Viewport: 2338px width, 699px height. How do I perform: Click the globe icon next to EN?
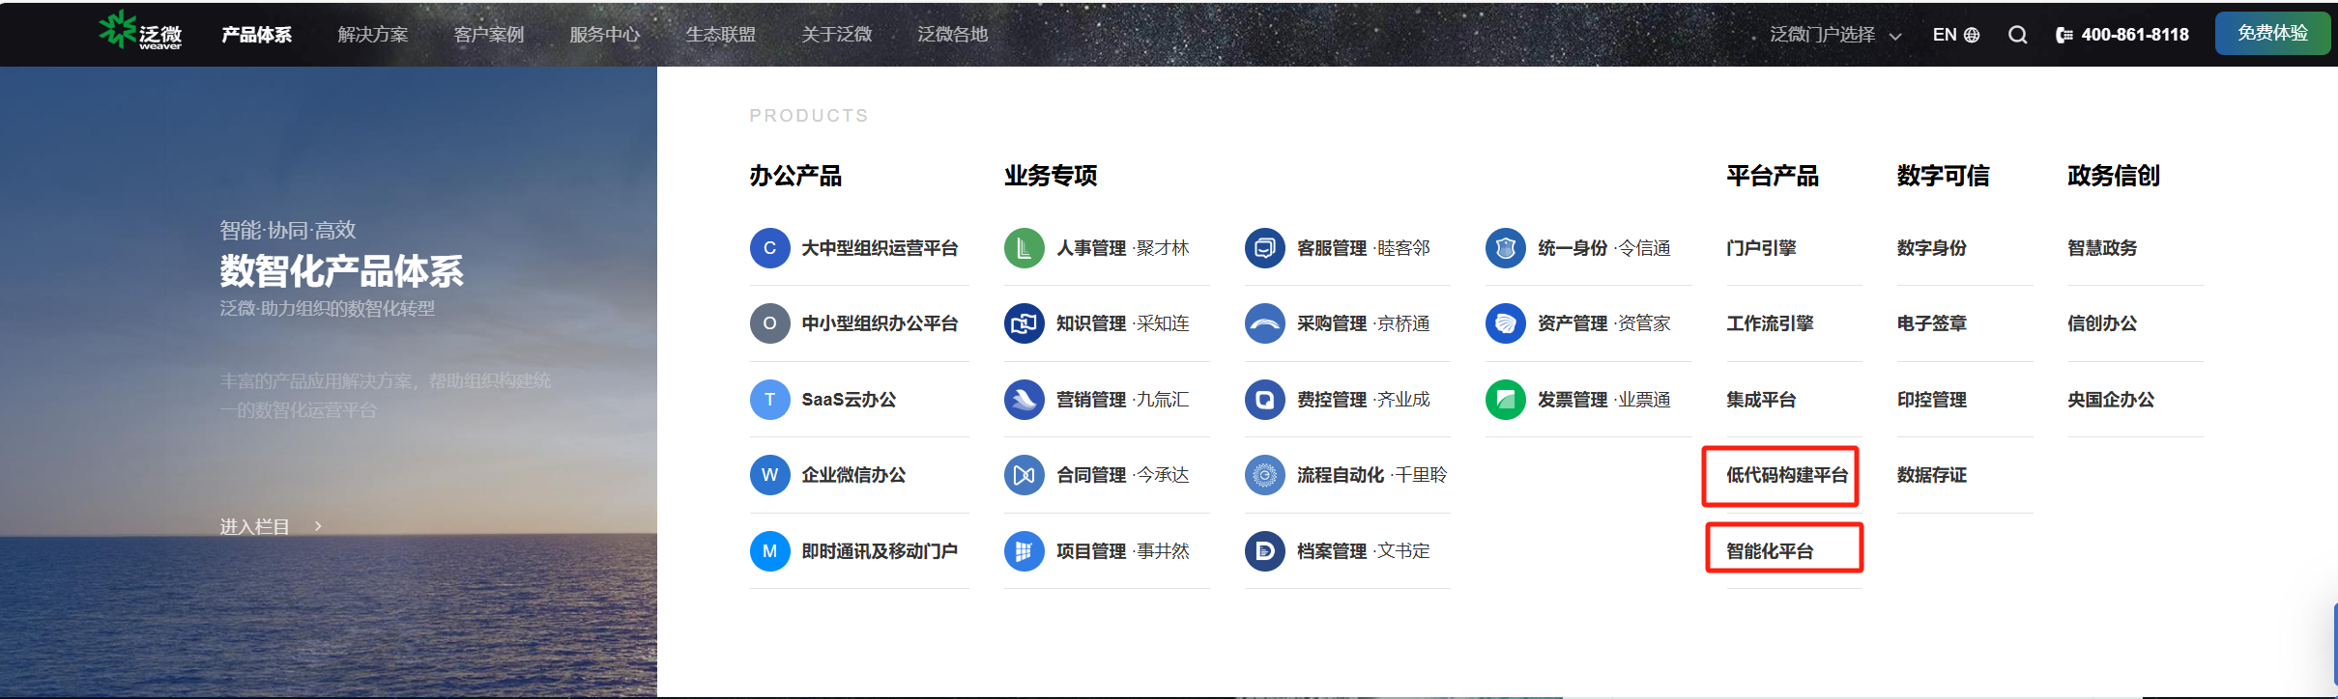pos(1972,35)
